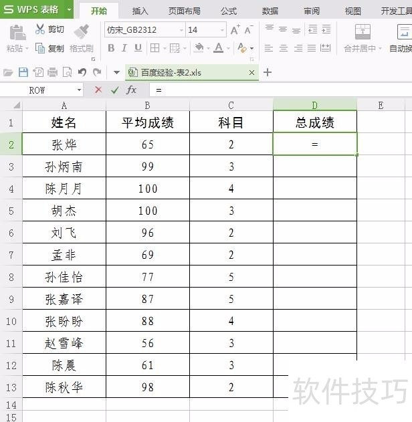The height and width of the screenshot is (422, 412).
Task: Switch to the 开始 tab
Action: 99,11
